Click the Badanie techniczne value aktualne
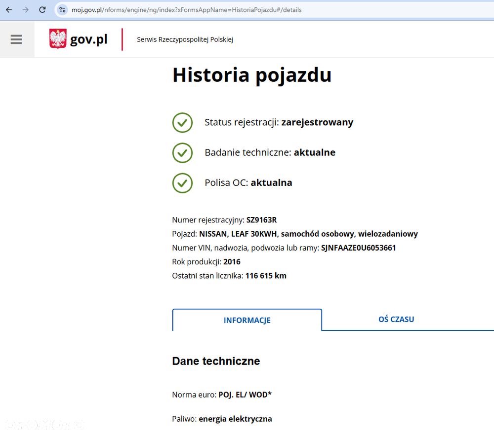 315,152
